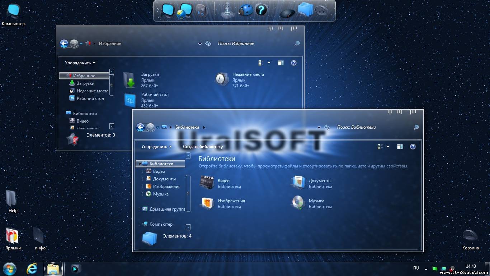
Task: Change the view mode in the Избранное window
Action: point(261,63)
